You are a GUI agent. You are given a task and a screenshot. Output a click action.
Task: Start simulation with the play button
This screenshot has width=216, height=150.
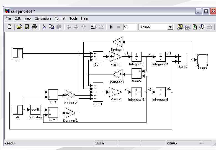(x=111, y=27)
